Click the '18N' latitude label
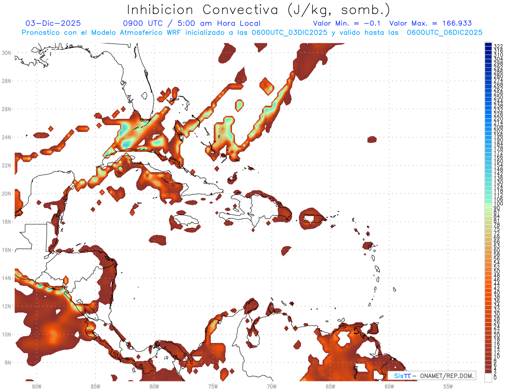The width and height of the screenshot is (508, 392). [7, 222]
